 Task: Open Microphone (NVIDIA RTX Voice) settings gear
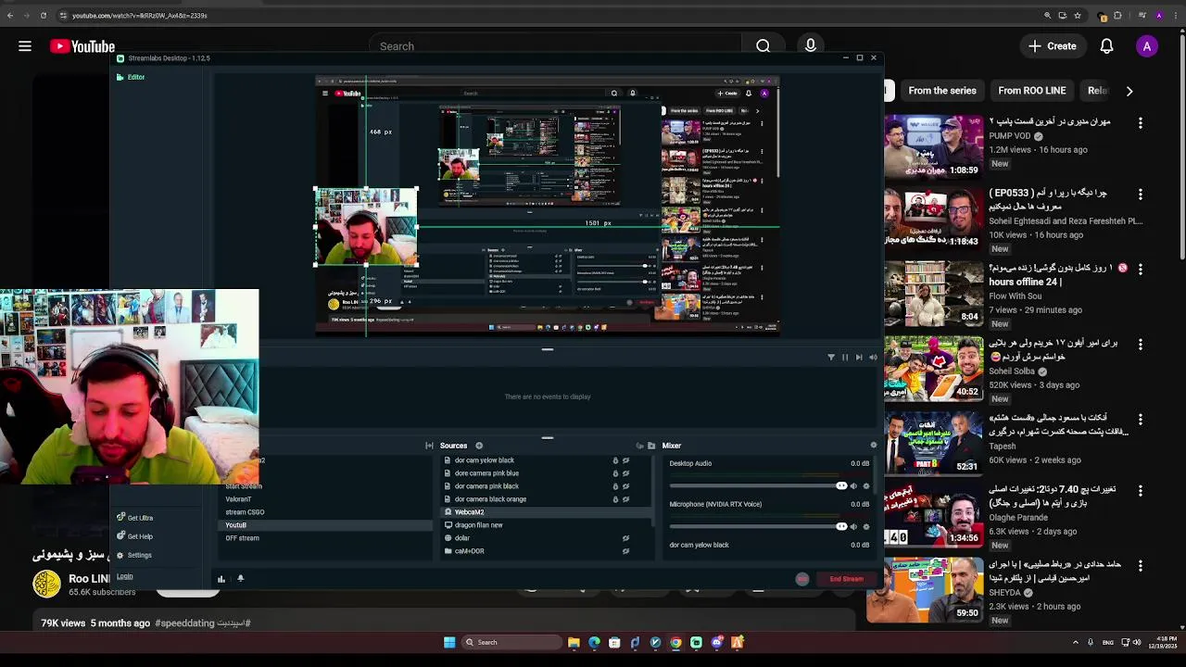pos(866,527)
